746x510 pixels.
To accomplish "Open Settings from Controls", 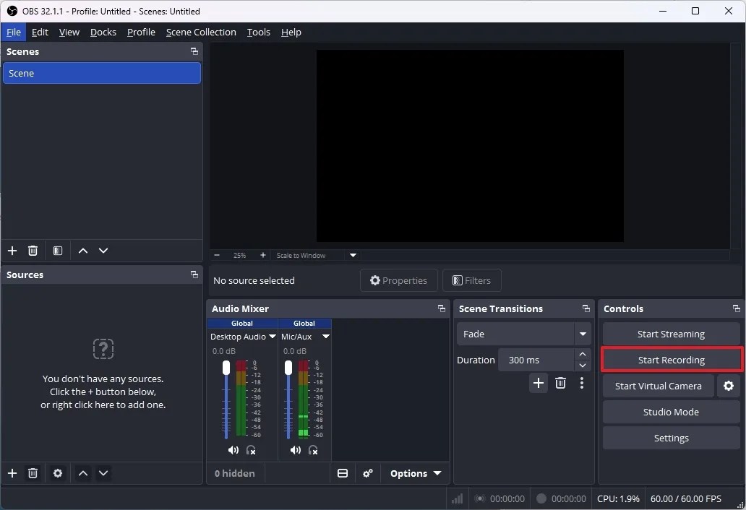I will pos(671,438).
